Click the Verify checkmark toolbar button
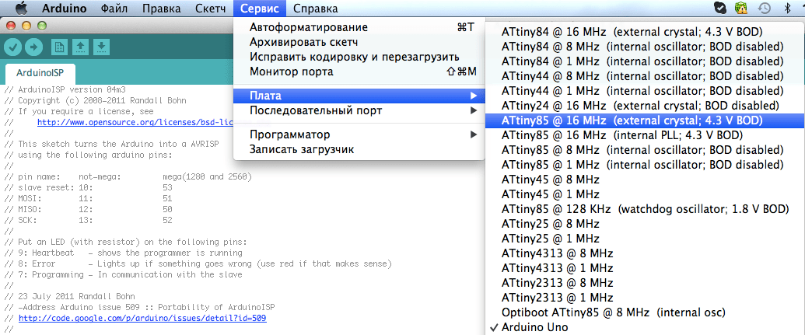The width and height of the screenshot is (805, 335). (13, 47)
